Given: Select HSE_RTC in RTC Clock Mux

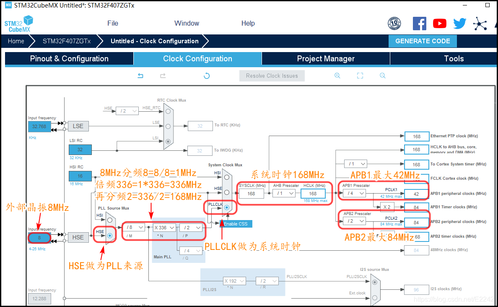Looking at the screenshot, I should coord(168,111).
